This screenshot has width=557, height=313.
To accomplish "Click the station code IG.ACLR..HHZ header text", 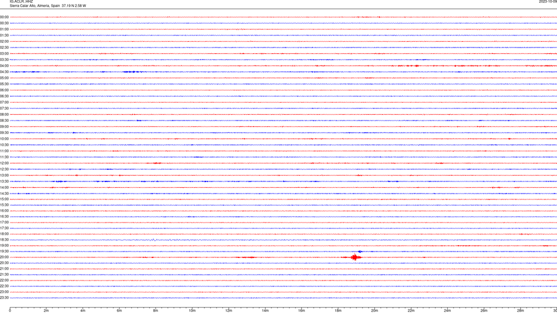I will [21, 1].
